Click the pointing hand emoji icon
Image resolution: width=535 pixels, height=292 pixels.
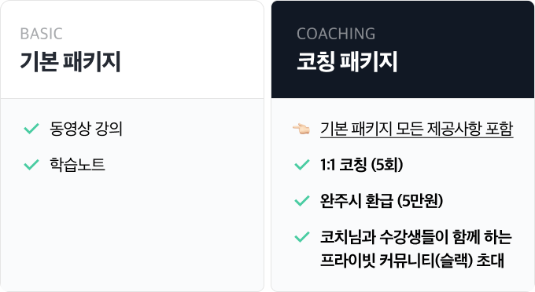point(301,129)
